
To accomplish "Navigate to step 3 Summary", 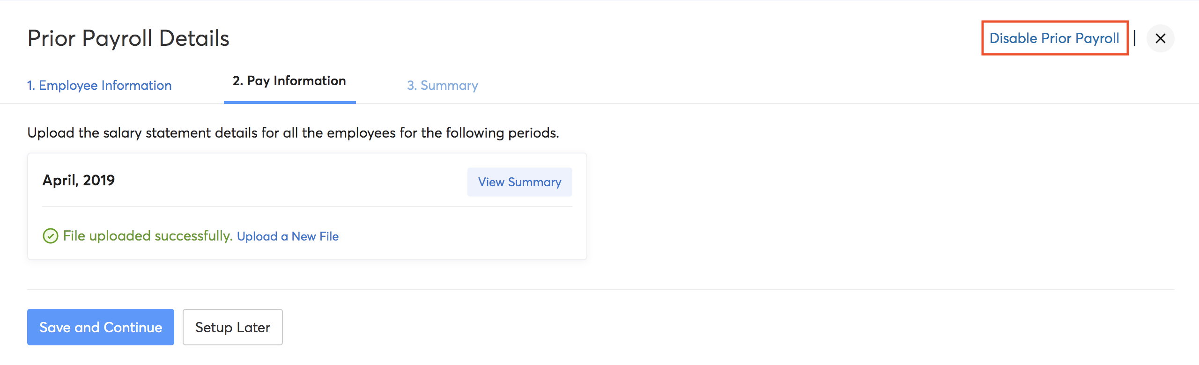I will coord(442,85).
